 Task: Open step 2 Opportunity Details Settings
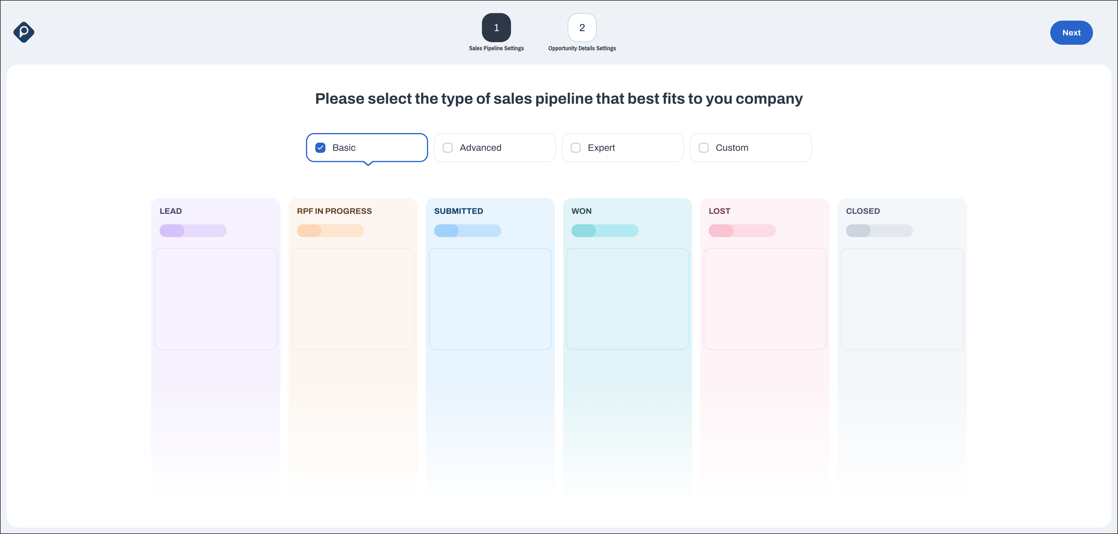point(582,27)
